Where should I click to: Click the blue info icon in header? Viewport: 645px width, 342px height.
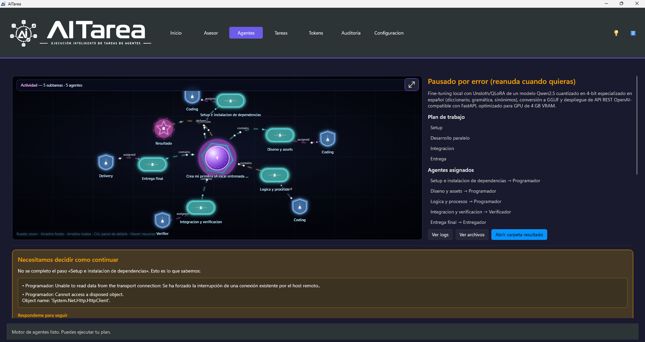(633, 33)
